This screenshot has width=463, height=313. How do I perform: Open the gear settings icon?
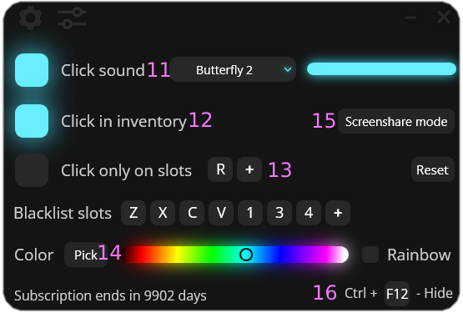click(30, 18)
